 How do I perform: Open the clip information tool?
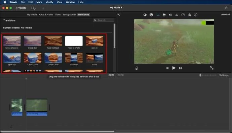(x=196, y=15)
